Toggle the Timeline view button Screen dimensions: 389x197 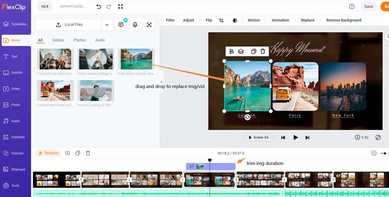pyautogui.click(x=48, y=153)
